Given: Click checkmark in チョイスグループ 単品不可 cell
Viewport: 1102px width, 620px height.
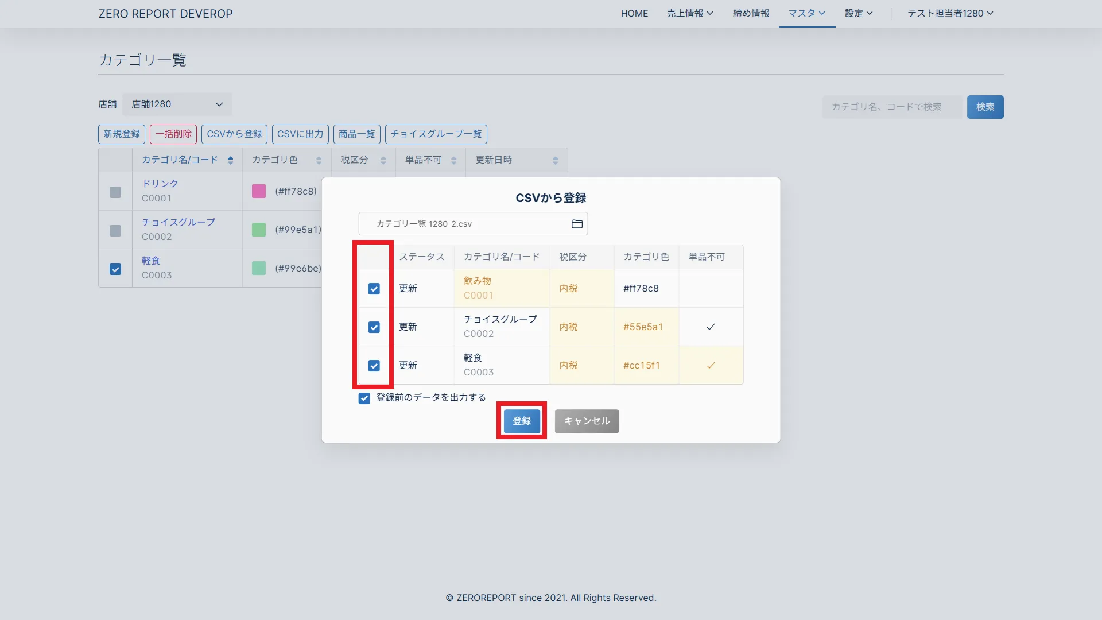Looking at the screenshot, I should tap(711, 327).
